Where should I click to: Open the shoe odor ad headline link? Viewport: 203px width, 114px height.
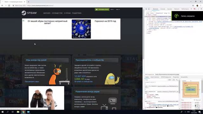pos(47,22)
